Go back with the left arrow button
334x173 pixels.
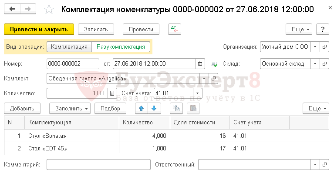pos(12,9)
